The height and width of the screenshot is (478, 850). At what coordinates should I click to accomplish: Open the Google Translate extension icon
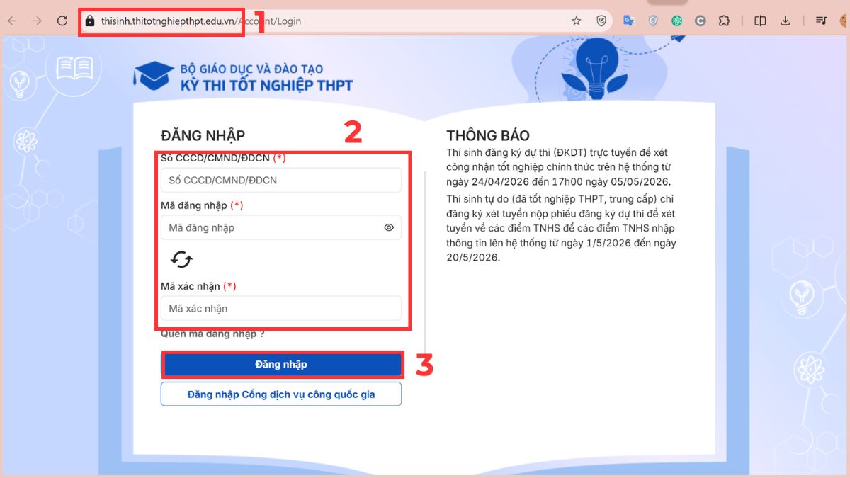pos(628,21)
